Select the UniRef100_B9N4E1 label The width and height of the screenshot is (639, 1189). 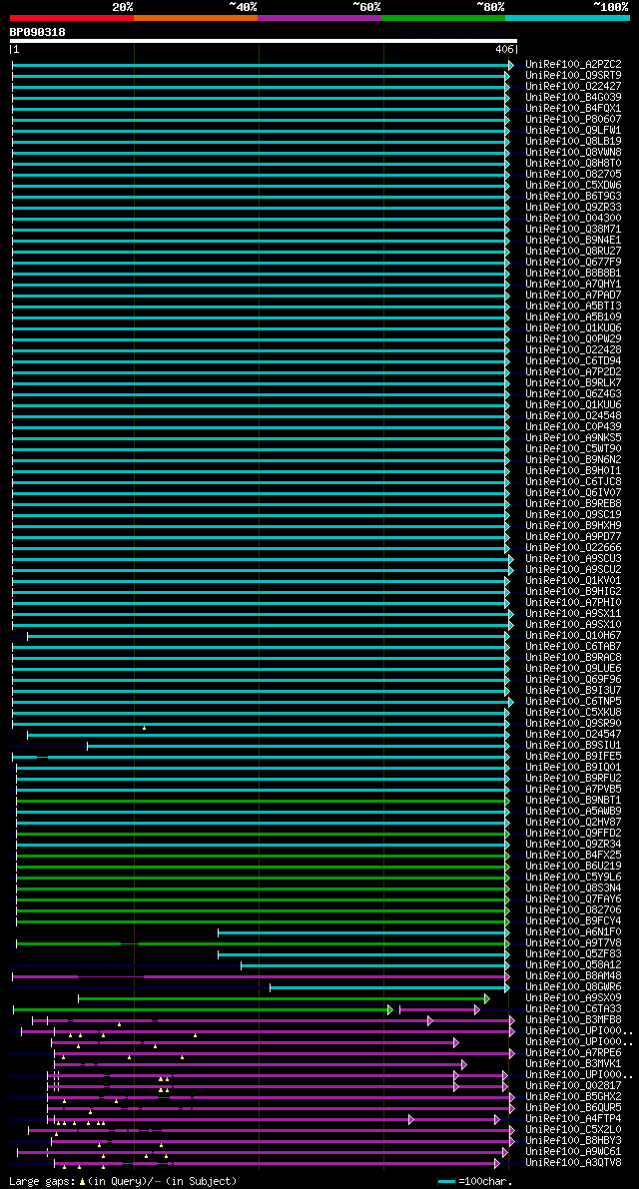click(x=573, y=241)
